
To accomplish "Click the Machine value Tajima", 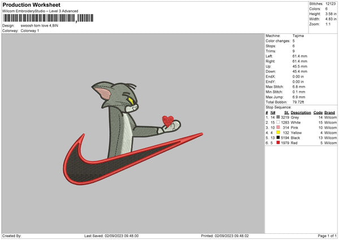I will (x=298, y=36).
